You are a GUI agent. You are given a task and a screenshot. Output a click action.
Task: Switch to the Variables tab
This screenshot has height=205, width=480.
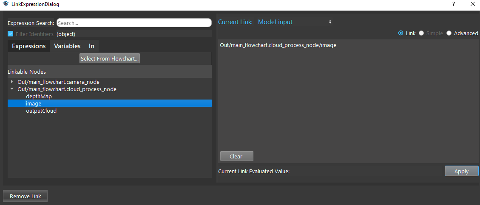pyautogui.click(x=67, y=46)
